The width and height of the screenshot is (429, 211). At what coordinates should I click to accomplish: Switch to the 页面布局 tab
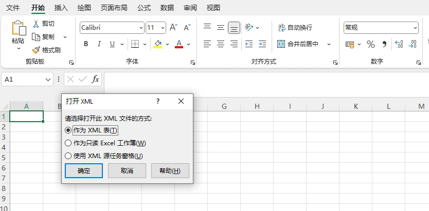[114, 8]
